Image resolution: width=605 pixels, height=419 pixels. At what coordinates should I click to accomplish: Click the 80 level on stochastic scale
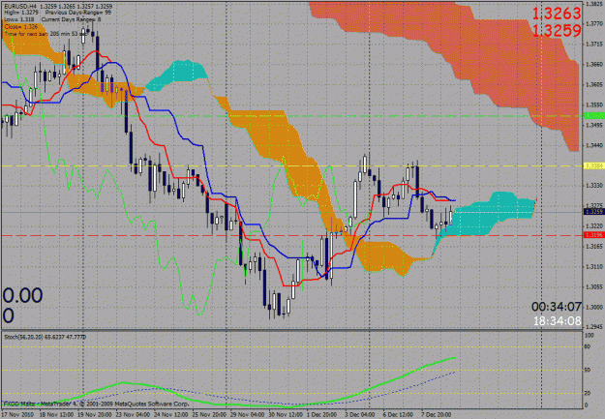[588, 346]
